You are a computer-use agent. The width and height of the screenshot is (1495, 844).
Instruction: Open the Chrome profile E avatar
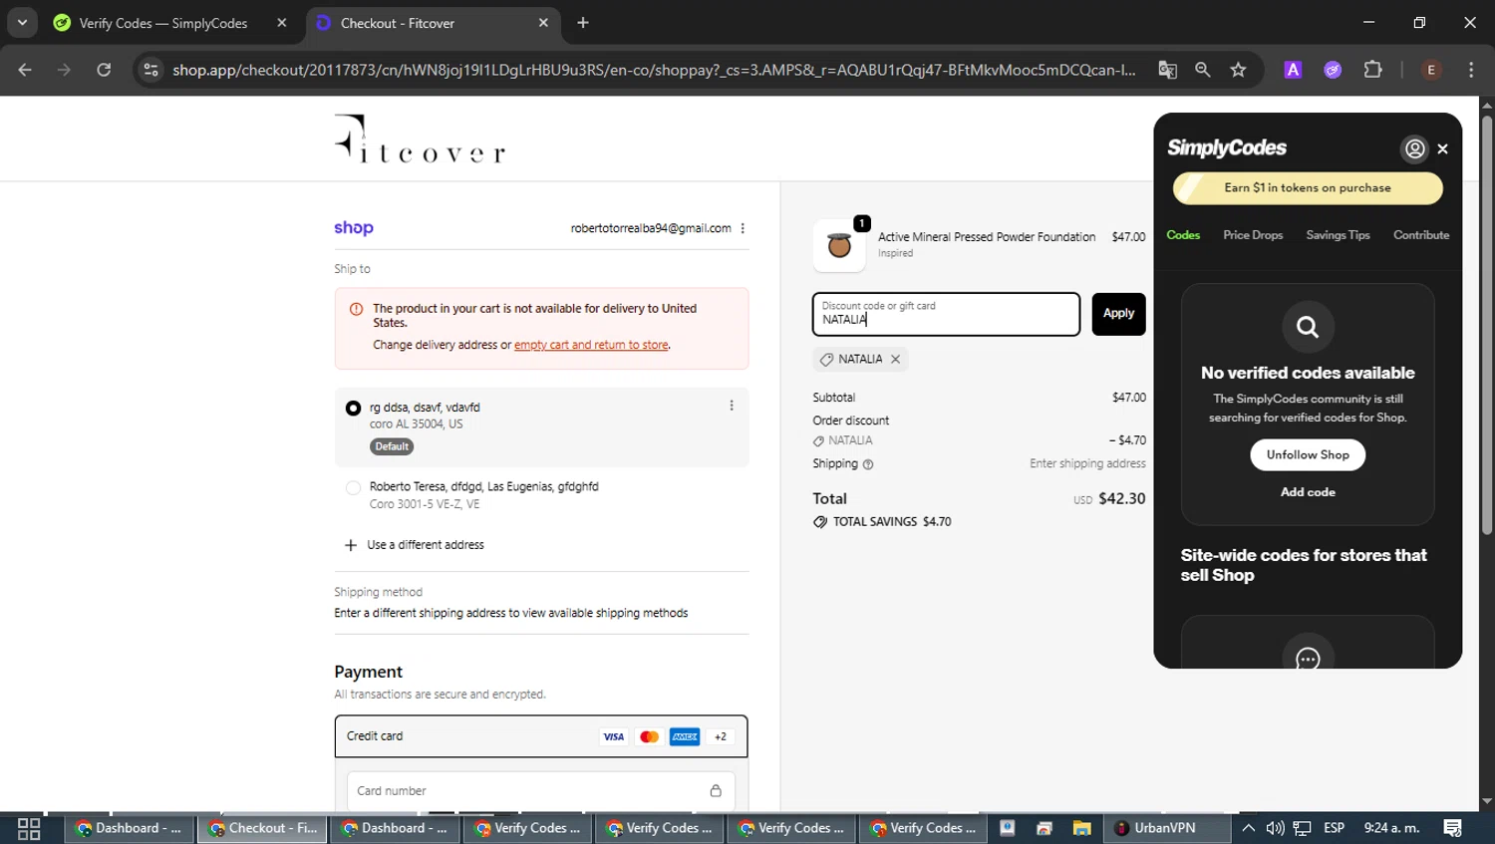point(1431,70)
